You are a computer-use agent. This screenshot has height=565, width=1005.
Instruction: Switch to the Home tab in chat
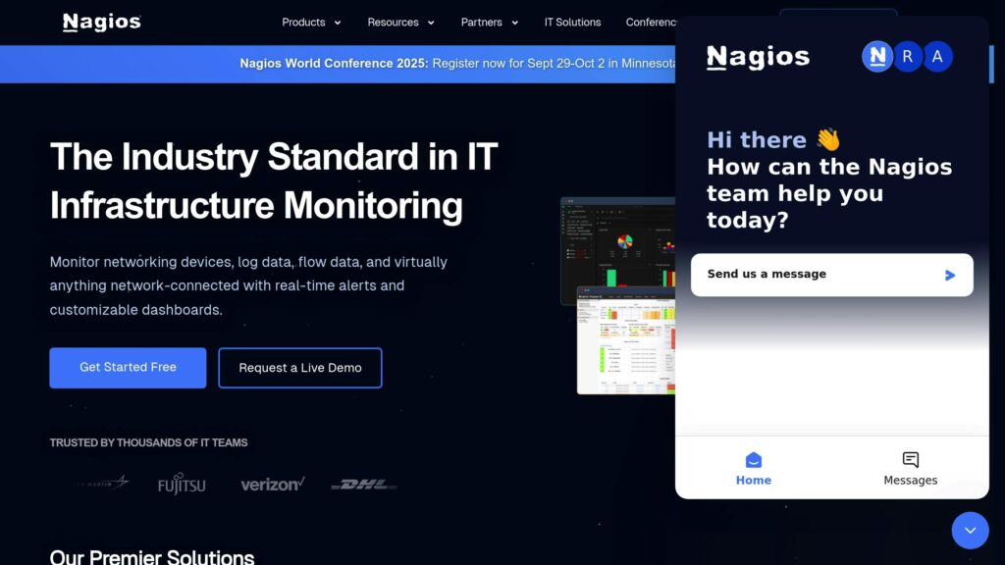click(754, 468)
